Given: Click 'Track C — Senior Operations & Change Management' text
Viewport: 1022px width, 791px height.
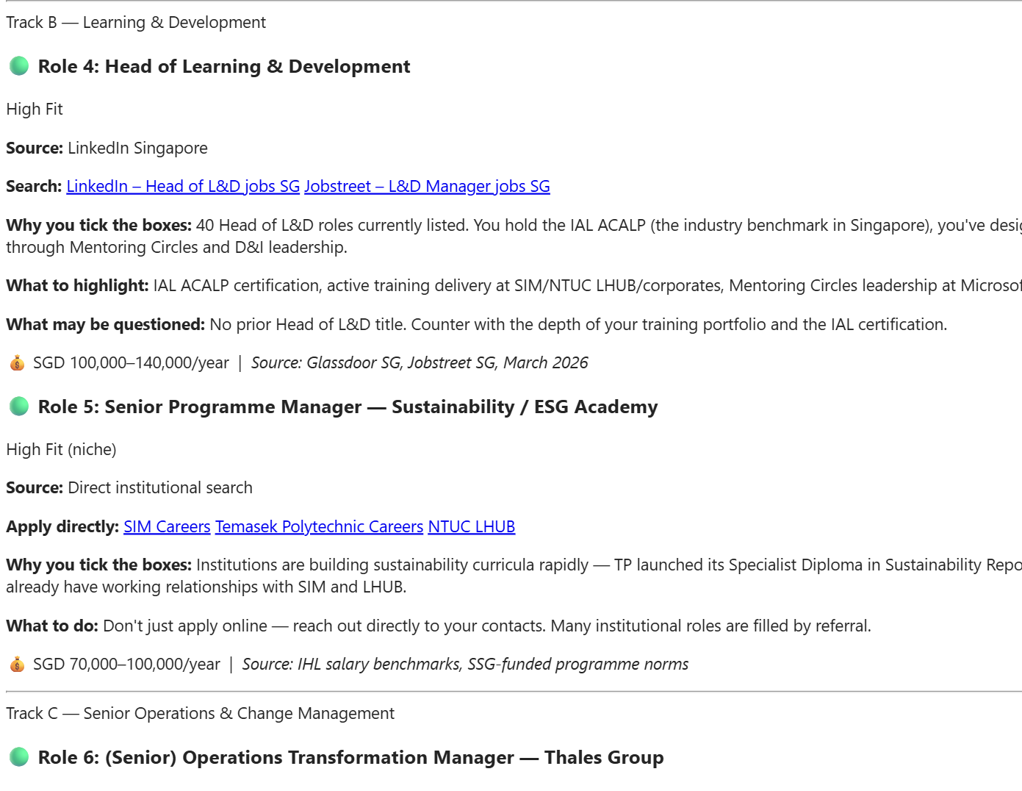Looking at the screenshot, I should pyautogui.click(x=200, y=713).
